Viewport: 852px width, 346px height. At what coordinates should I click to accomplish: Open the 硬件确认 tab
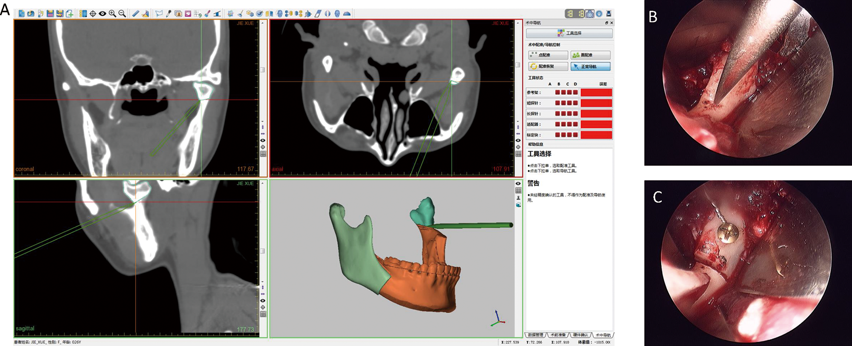580,335
